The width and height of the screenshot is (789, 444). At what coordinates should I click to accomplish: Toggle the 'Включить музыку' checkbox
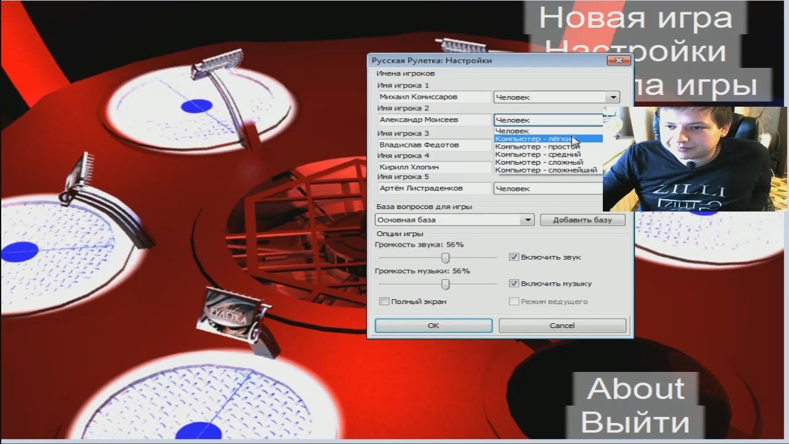(514, 284)
